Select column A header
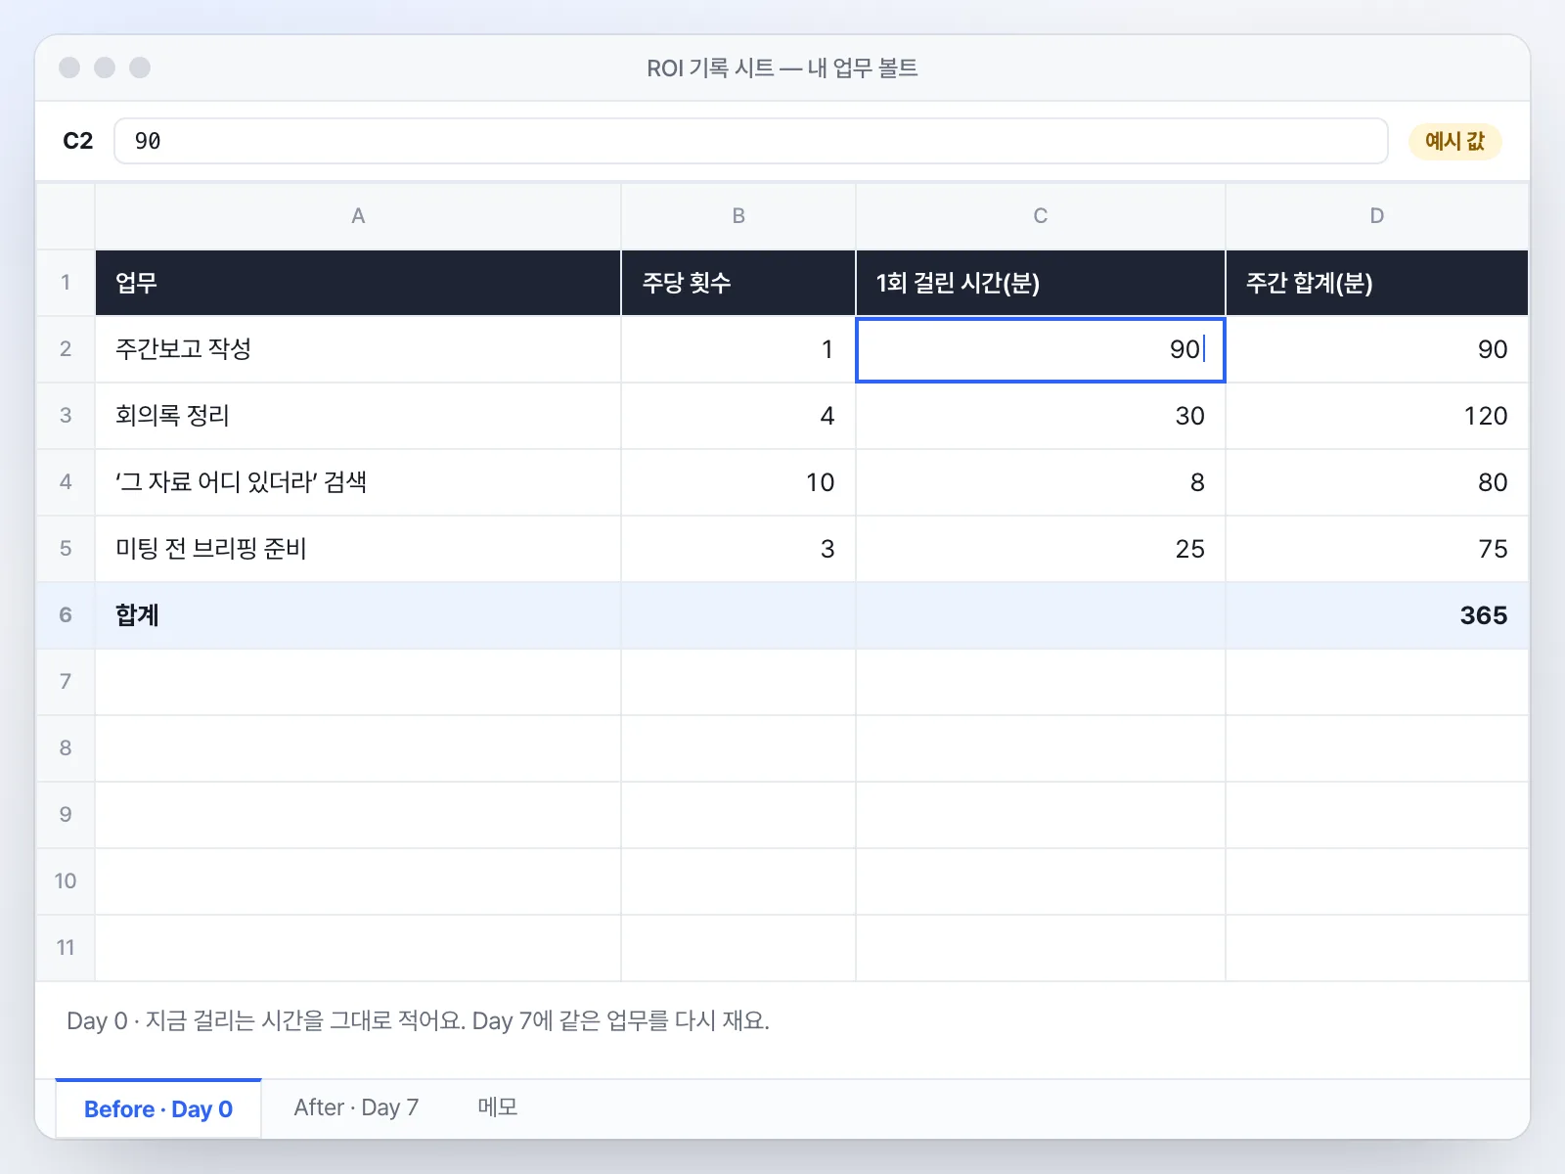The height and width of the screenshot is (1174, 1565). coord(358,216)
